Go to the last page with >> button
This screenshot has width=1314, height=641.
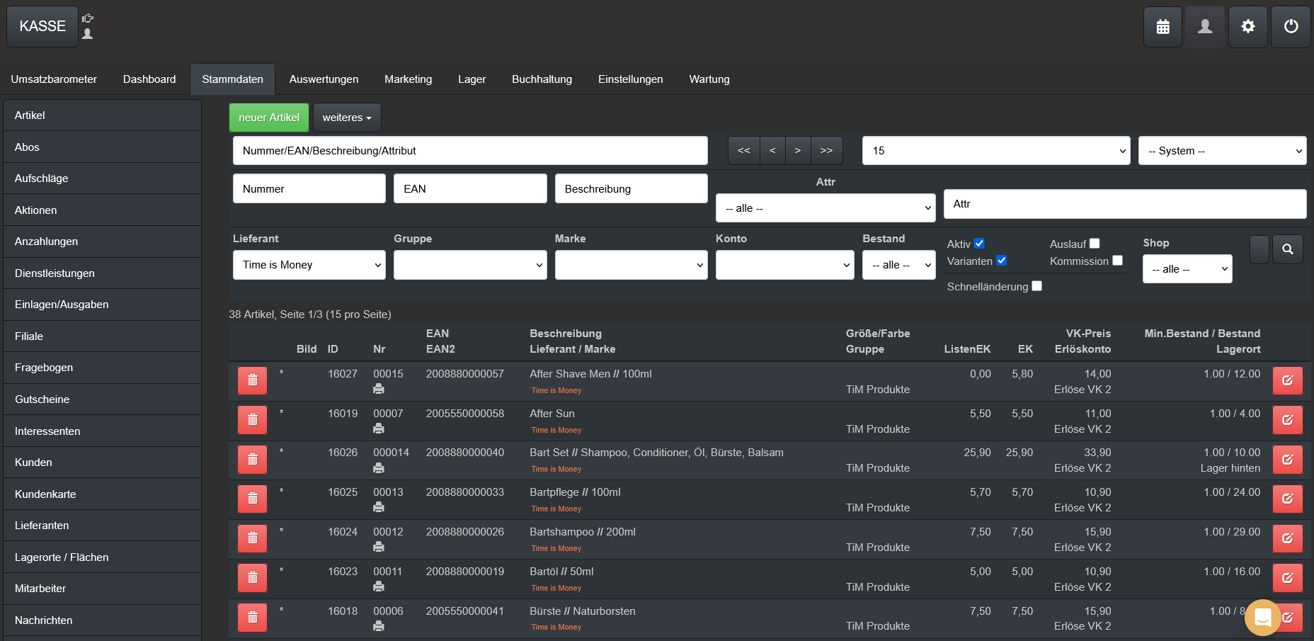click(x=826, y=151)
